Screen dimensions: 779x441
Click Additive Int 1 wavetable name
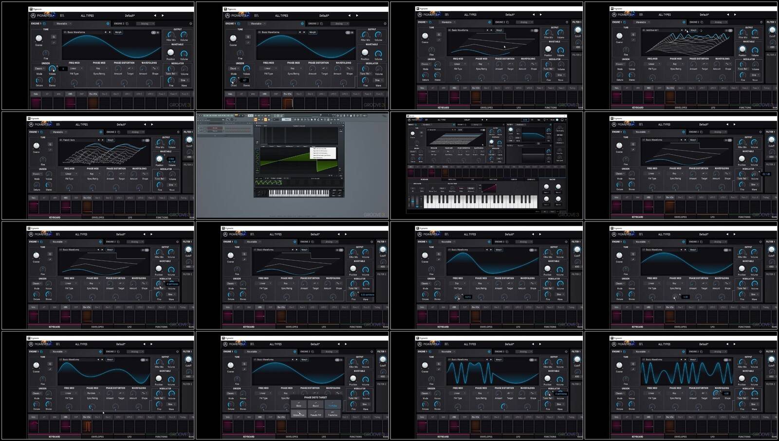(x=652, y=30)
